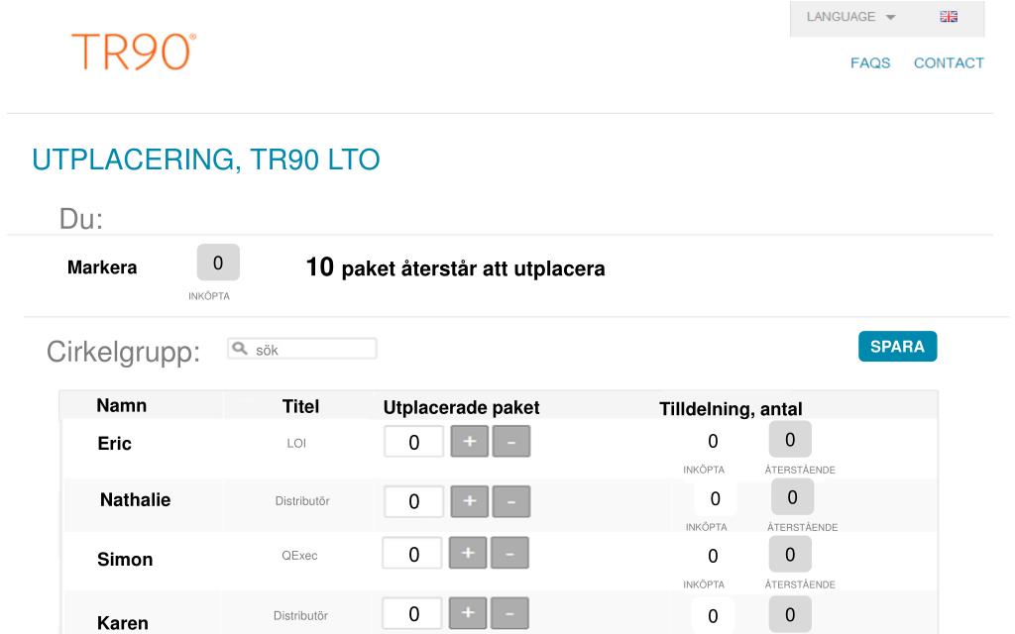Click Simon's QExec title

click(299, 556)
